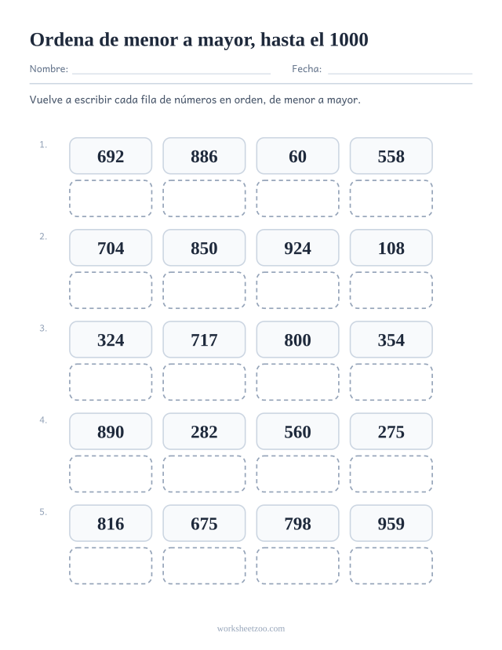Select the number box showing 959
Screen dimensions: 502x650
[x=391, y=523]
